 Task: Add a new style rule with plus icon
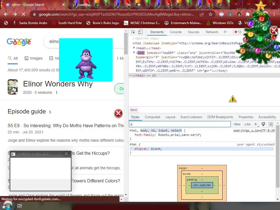(x=256, y=124)
